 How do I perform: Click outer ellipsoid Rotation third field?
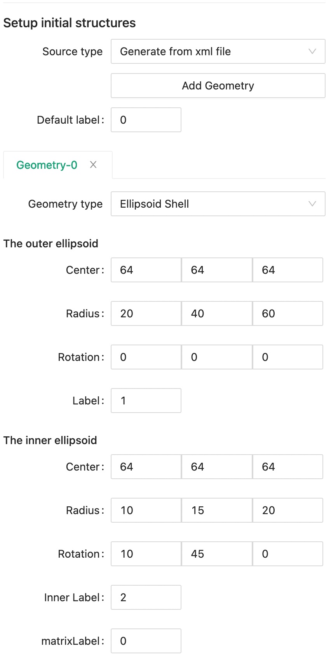(287, 357)
